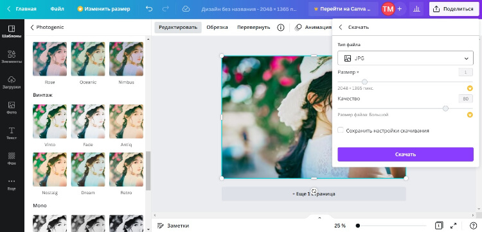Apply the Fade filter thumbnail
This screenshot has height=232, width=482.
(x=88, y=121)
